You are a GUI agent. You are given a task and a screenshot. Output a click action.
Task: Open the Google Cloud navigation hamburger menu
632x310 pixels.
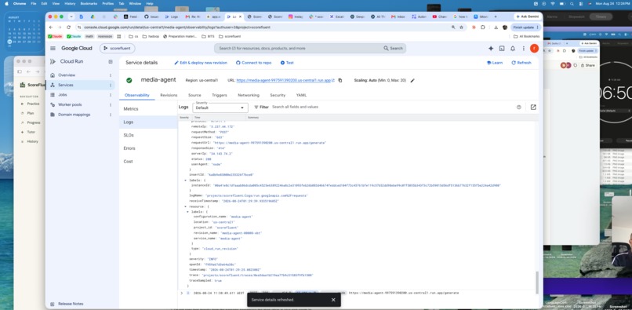tap(53, 49)
